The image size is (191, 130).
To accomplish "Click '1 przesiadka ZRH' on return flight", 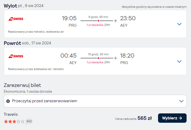I will pyautogui.click(x=98, y=62).
